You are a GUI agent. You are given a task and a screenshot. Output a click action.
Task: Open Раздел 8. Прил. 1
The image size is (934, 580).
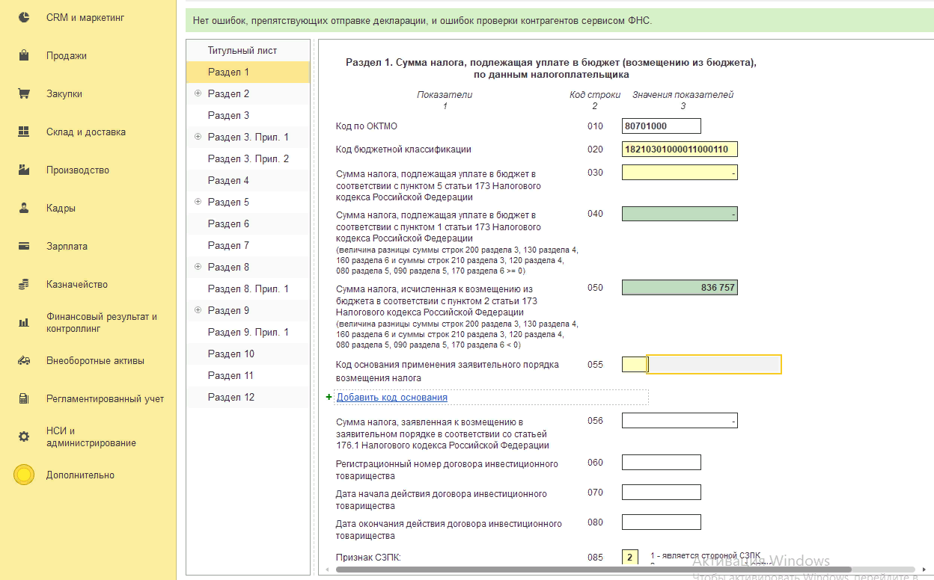click(248, 289)
